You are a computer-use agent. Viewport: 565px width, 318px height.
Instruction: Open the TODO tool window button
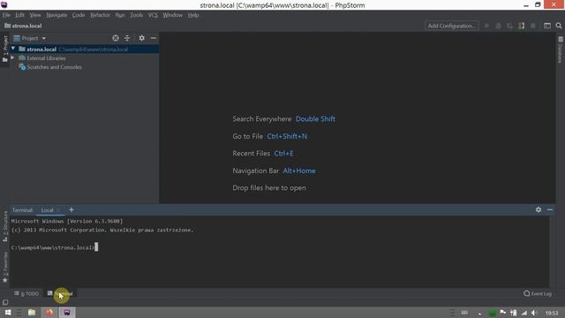(26, 293)
